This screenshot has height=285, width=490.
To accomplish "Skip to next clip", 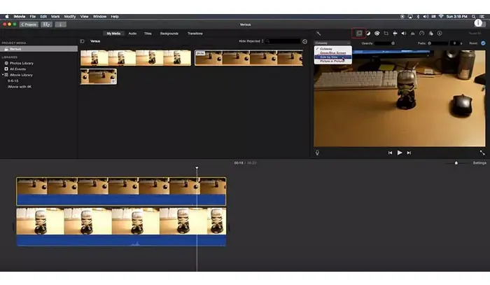I will pyautogui.click(x=409, y=153).
